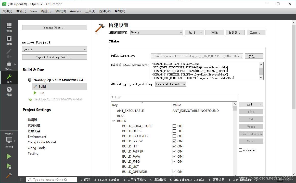Click the Build directory path field
This screenshot has height=183, width=296.
pyautogui.click(x=197, y=56)
